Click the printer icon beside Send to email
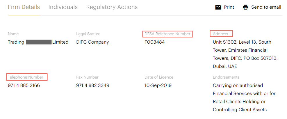The width and height of the screenshot is (287, 119). (246, 7)
